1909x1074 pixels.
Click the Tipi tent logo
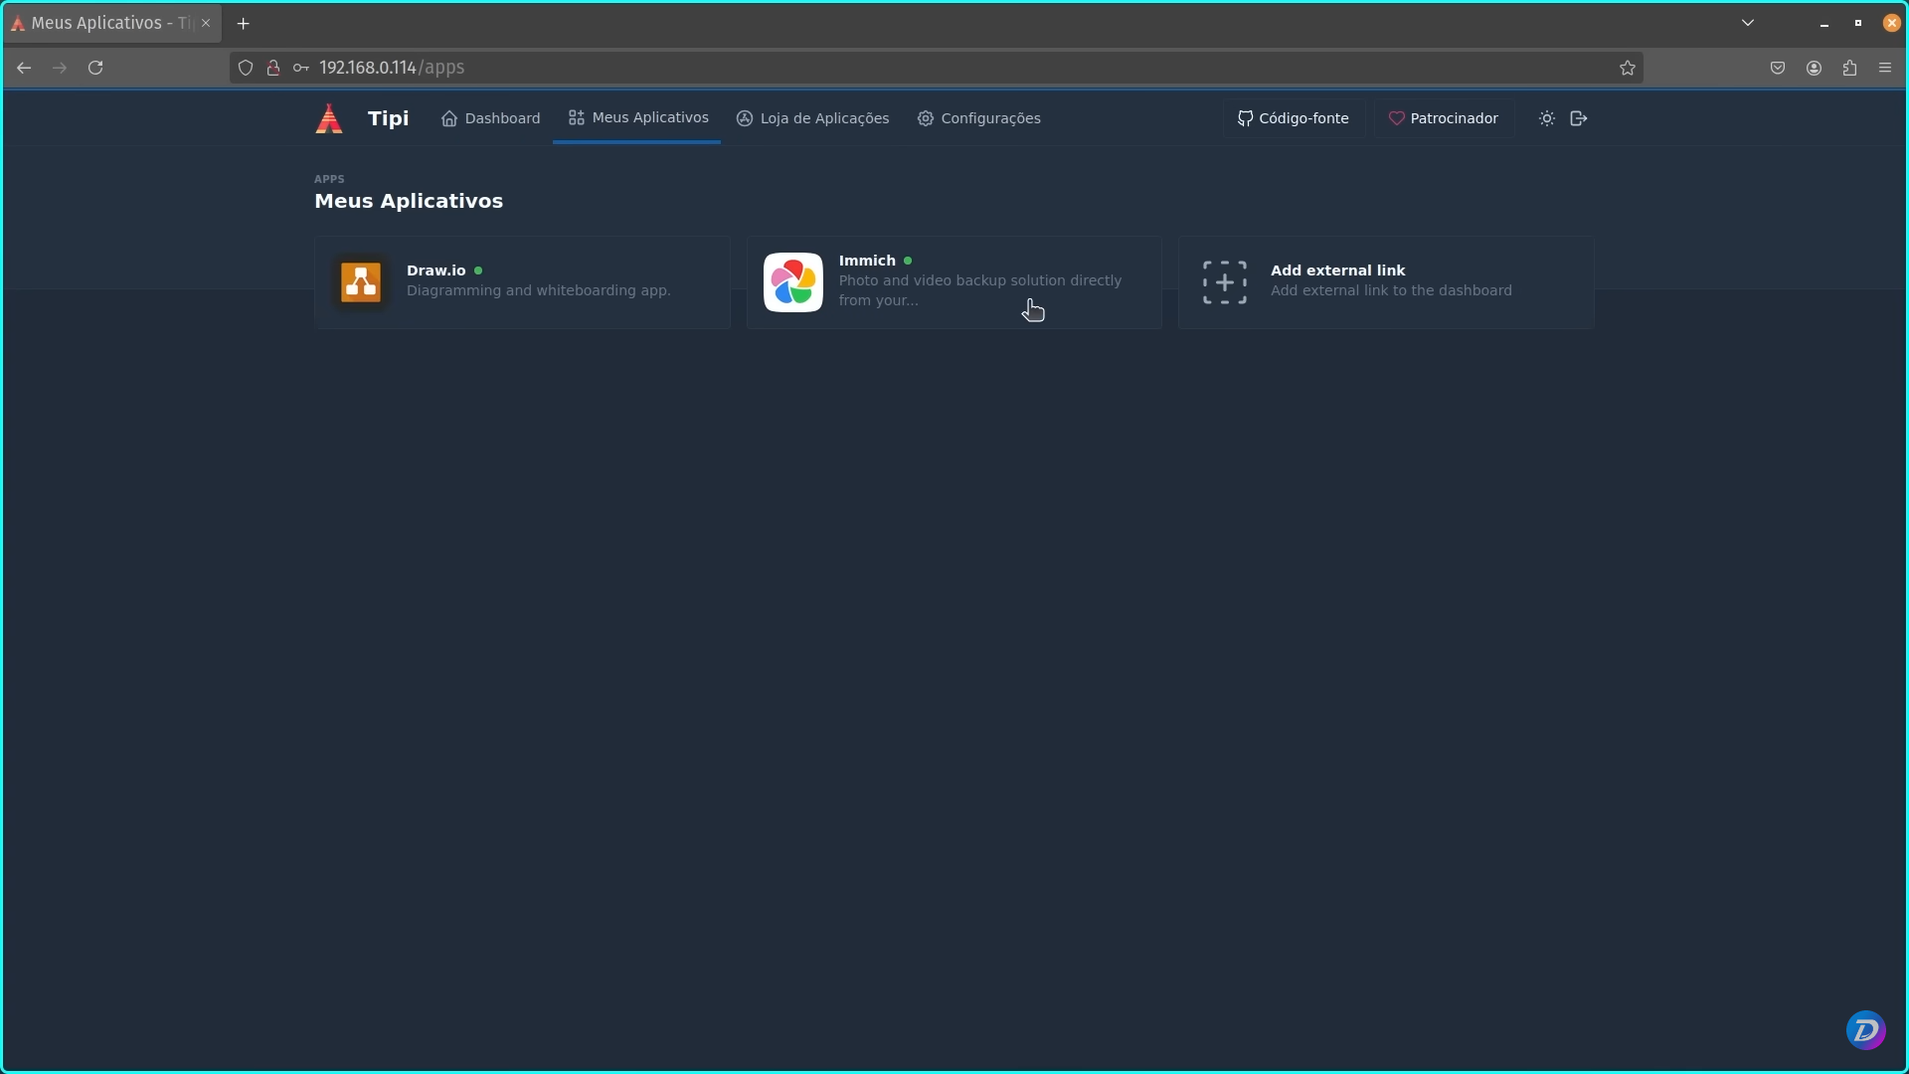[x=329, y=118]
